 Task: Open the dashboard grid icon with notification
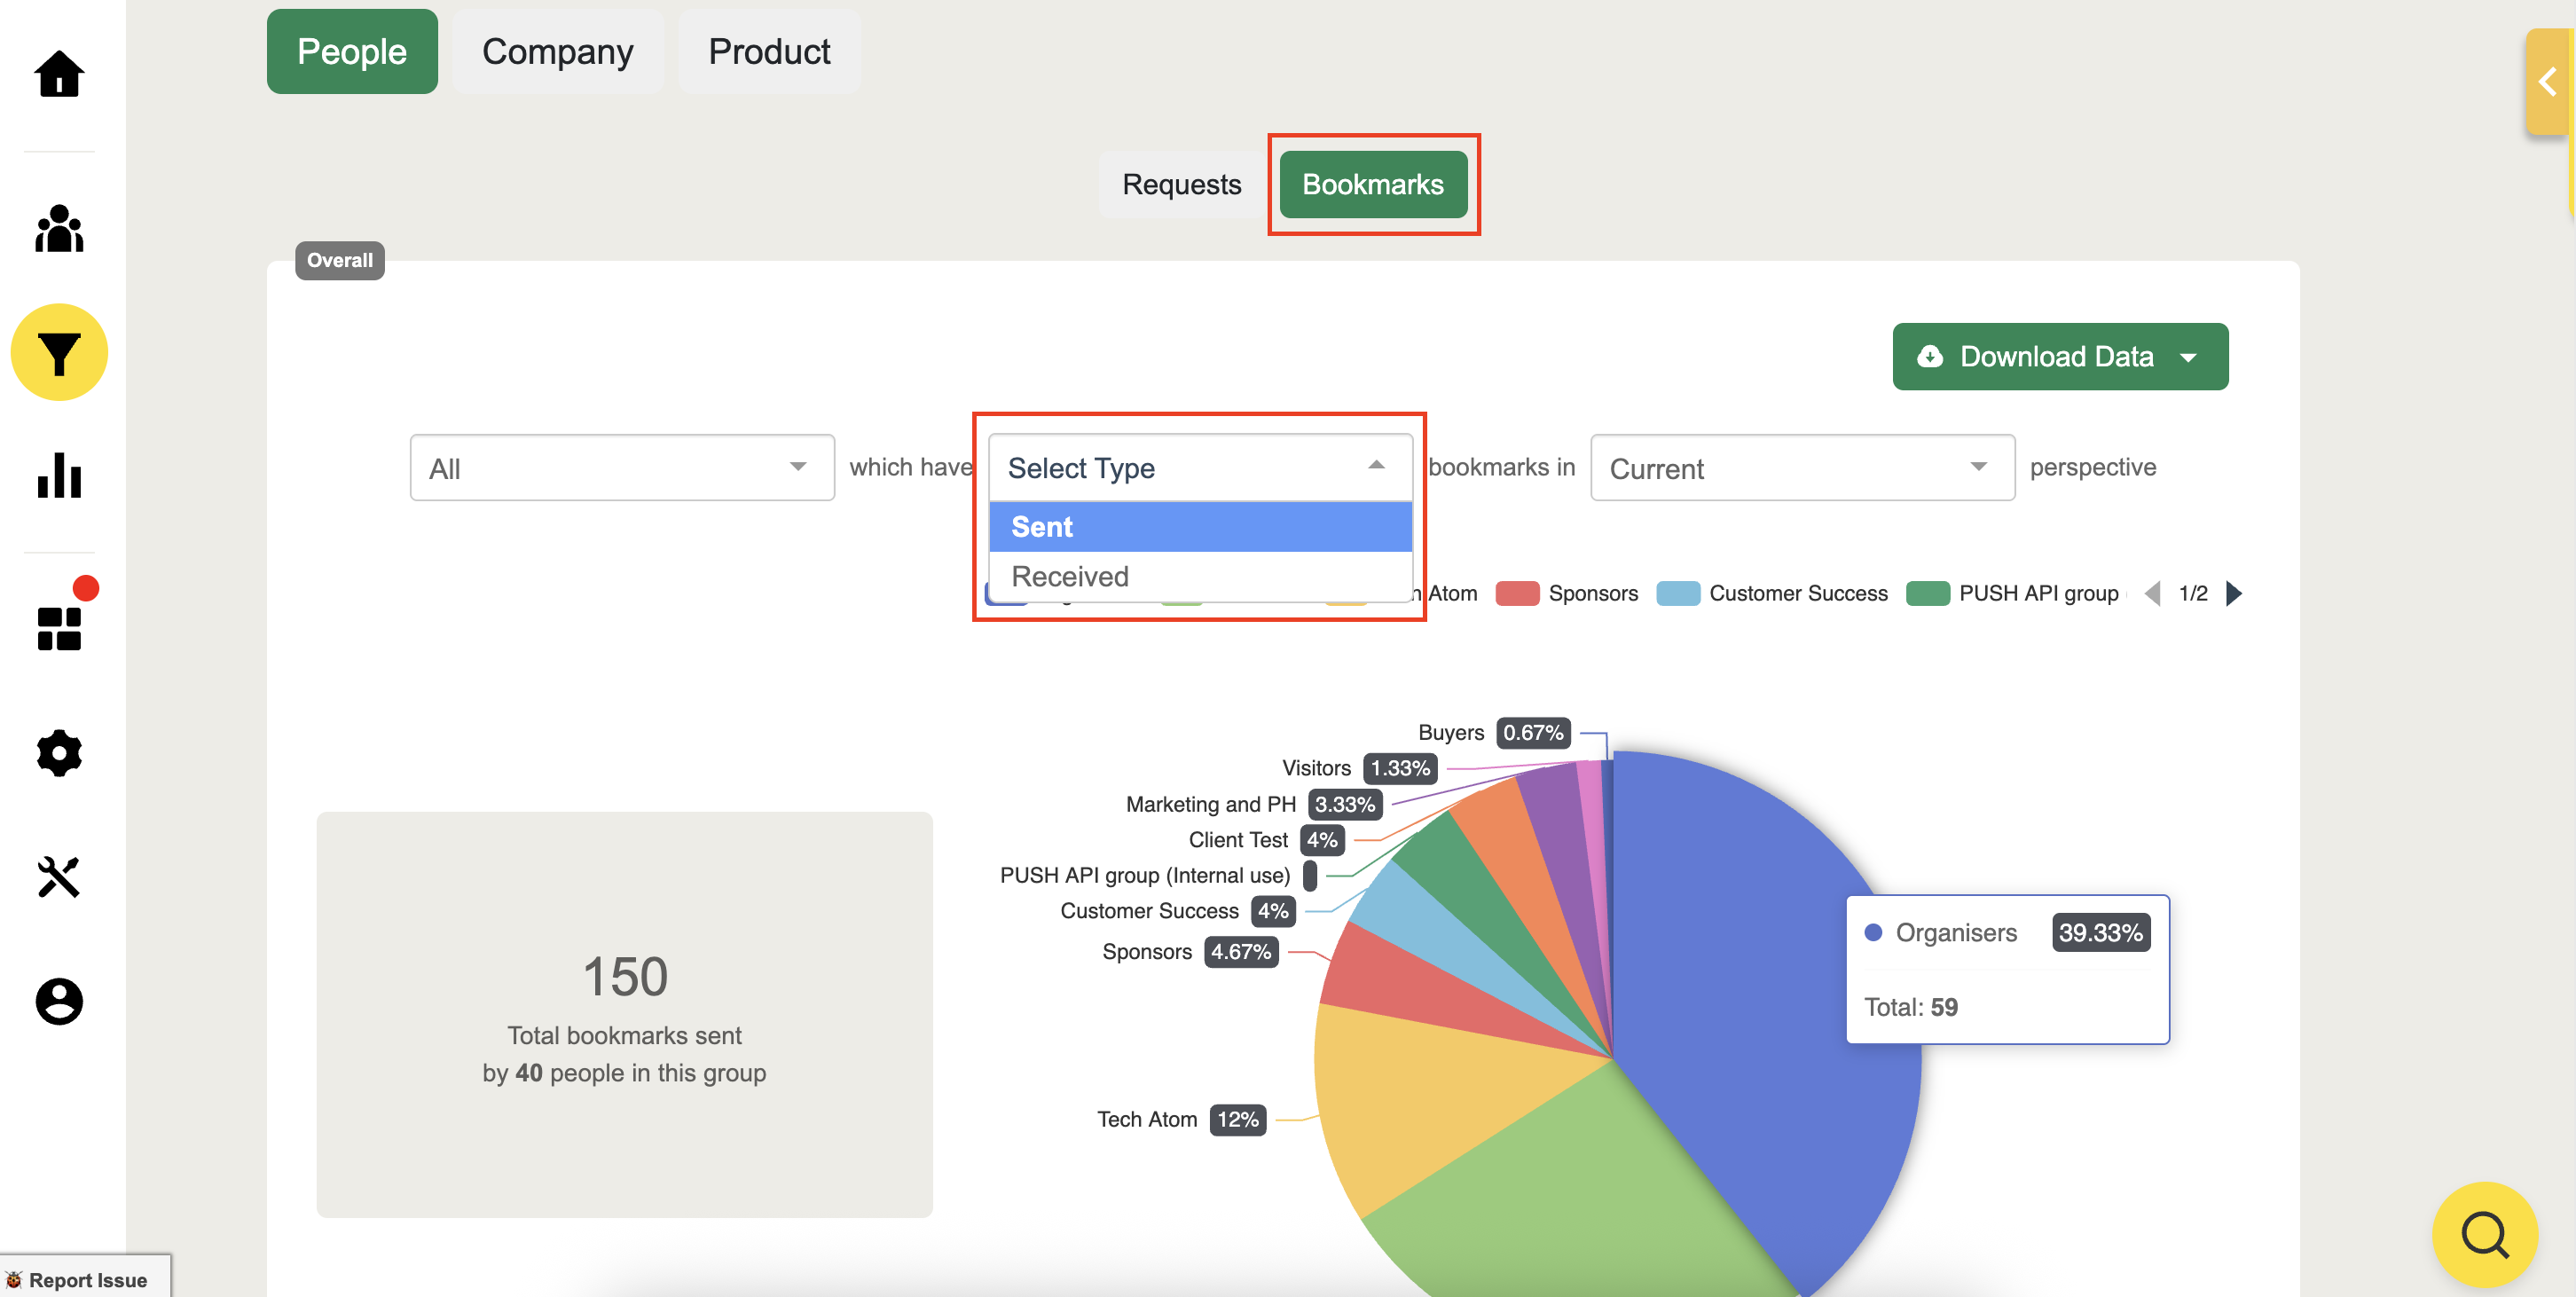tap(59, 627)
